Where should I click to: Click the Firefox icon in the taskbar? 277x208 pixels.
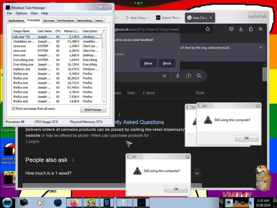[x=74, y=203]
